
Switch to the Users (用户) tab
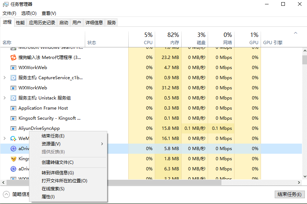77,23
